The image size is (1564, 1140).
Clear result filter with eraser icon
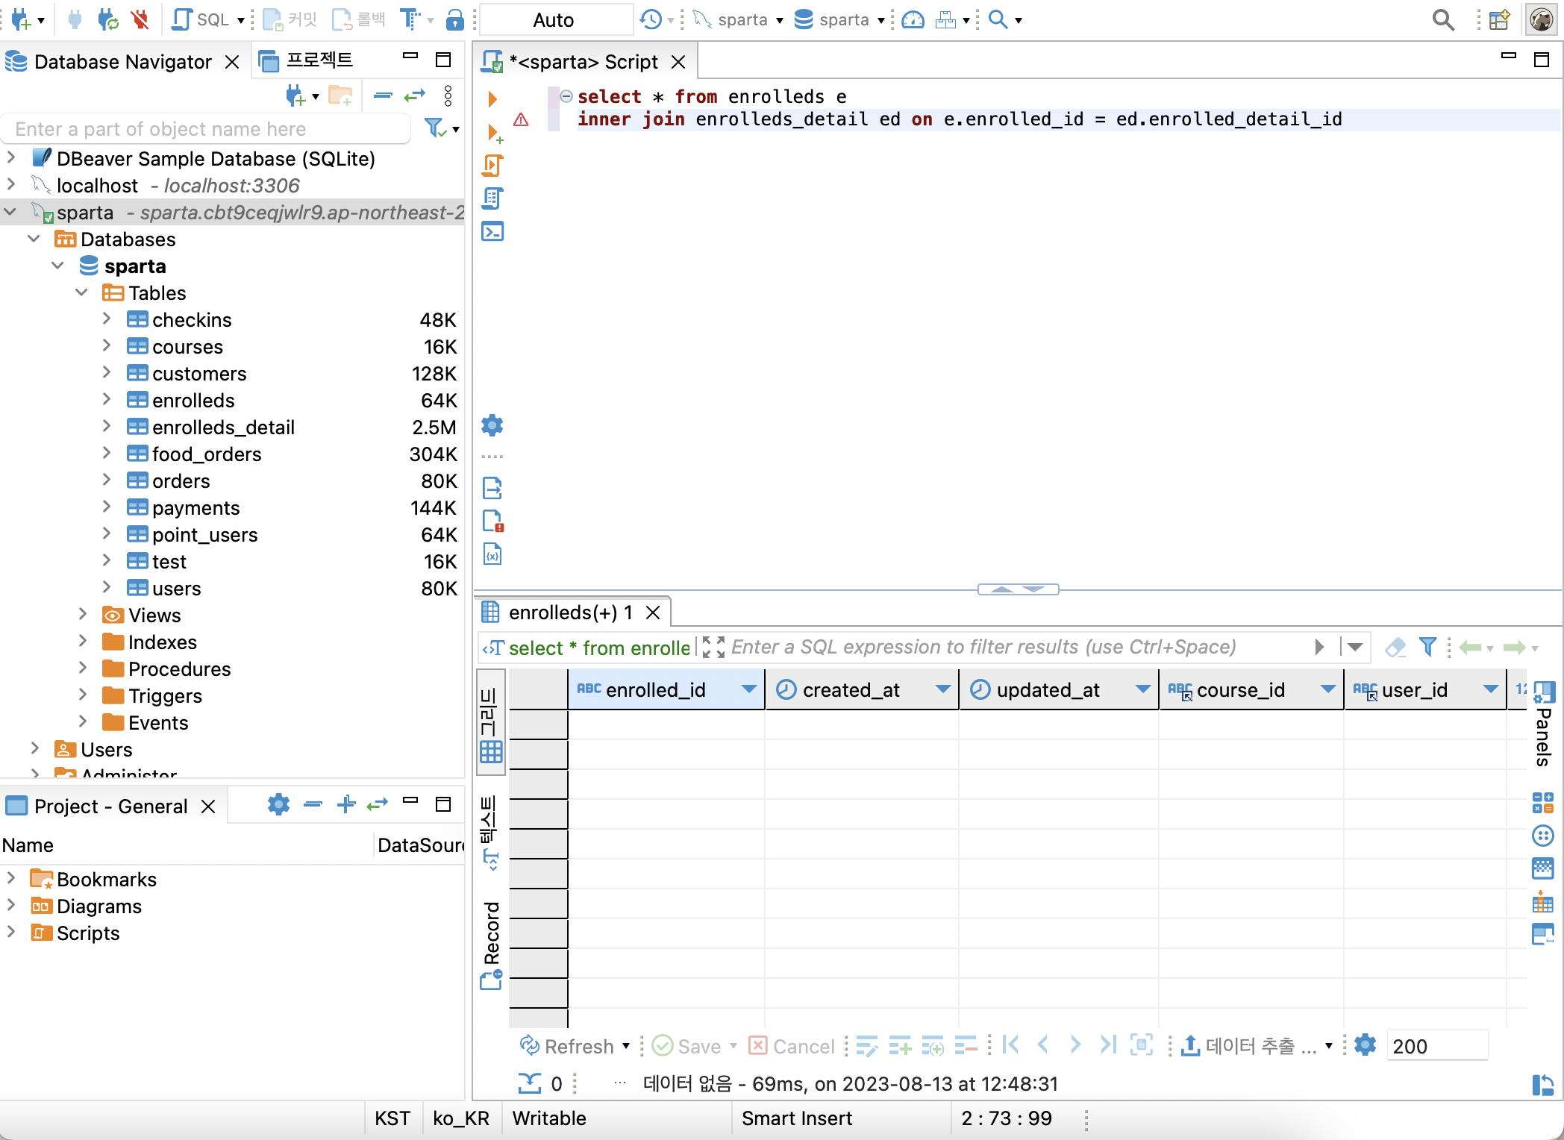click(x=1395, y=647)
